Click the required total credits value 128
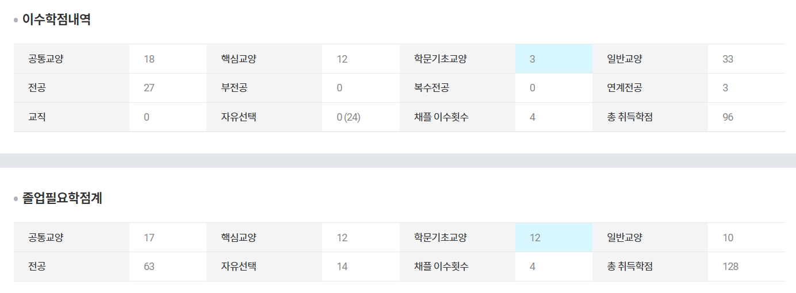Viewport: 796px width, 293px height. coord(730,267)
